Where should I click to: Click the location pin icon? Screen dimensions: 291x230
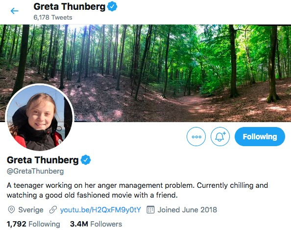coord(11,210)
